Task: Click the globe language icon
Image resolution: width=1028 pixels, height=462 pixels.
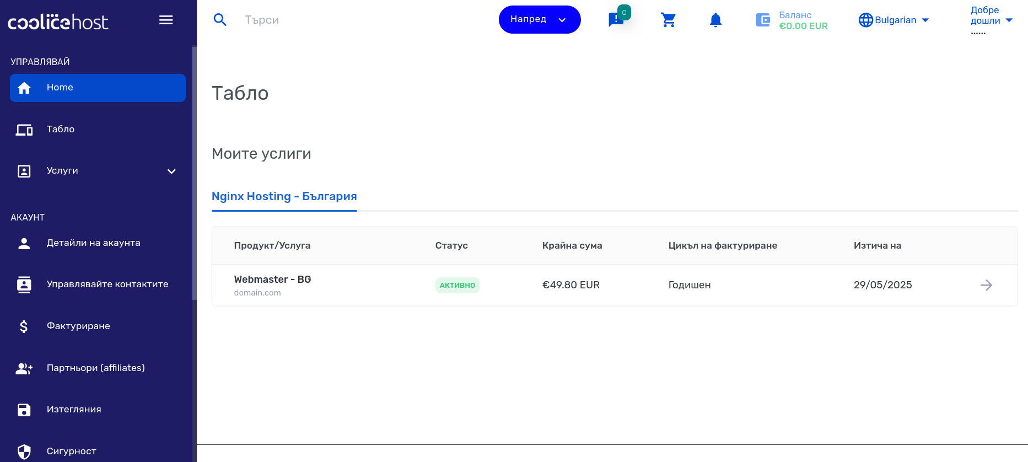Action: click(866, 20)
